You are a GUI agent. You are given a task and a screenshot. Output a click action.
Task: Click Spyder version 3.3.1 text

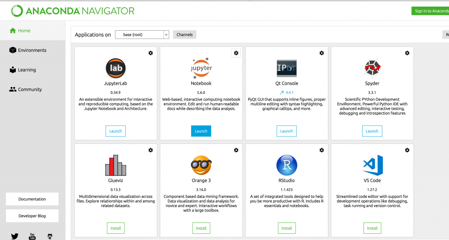click(372, 93)
